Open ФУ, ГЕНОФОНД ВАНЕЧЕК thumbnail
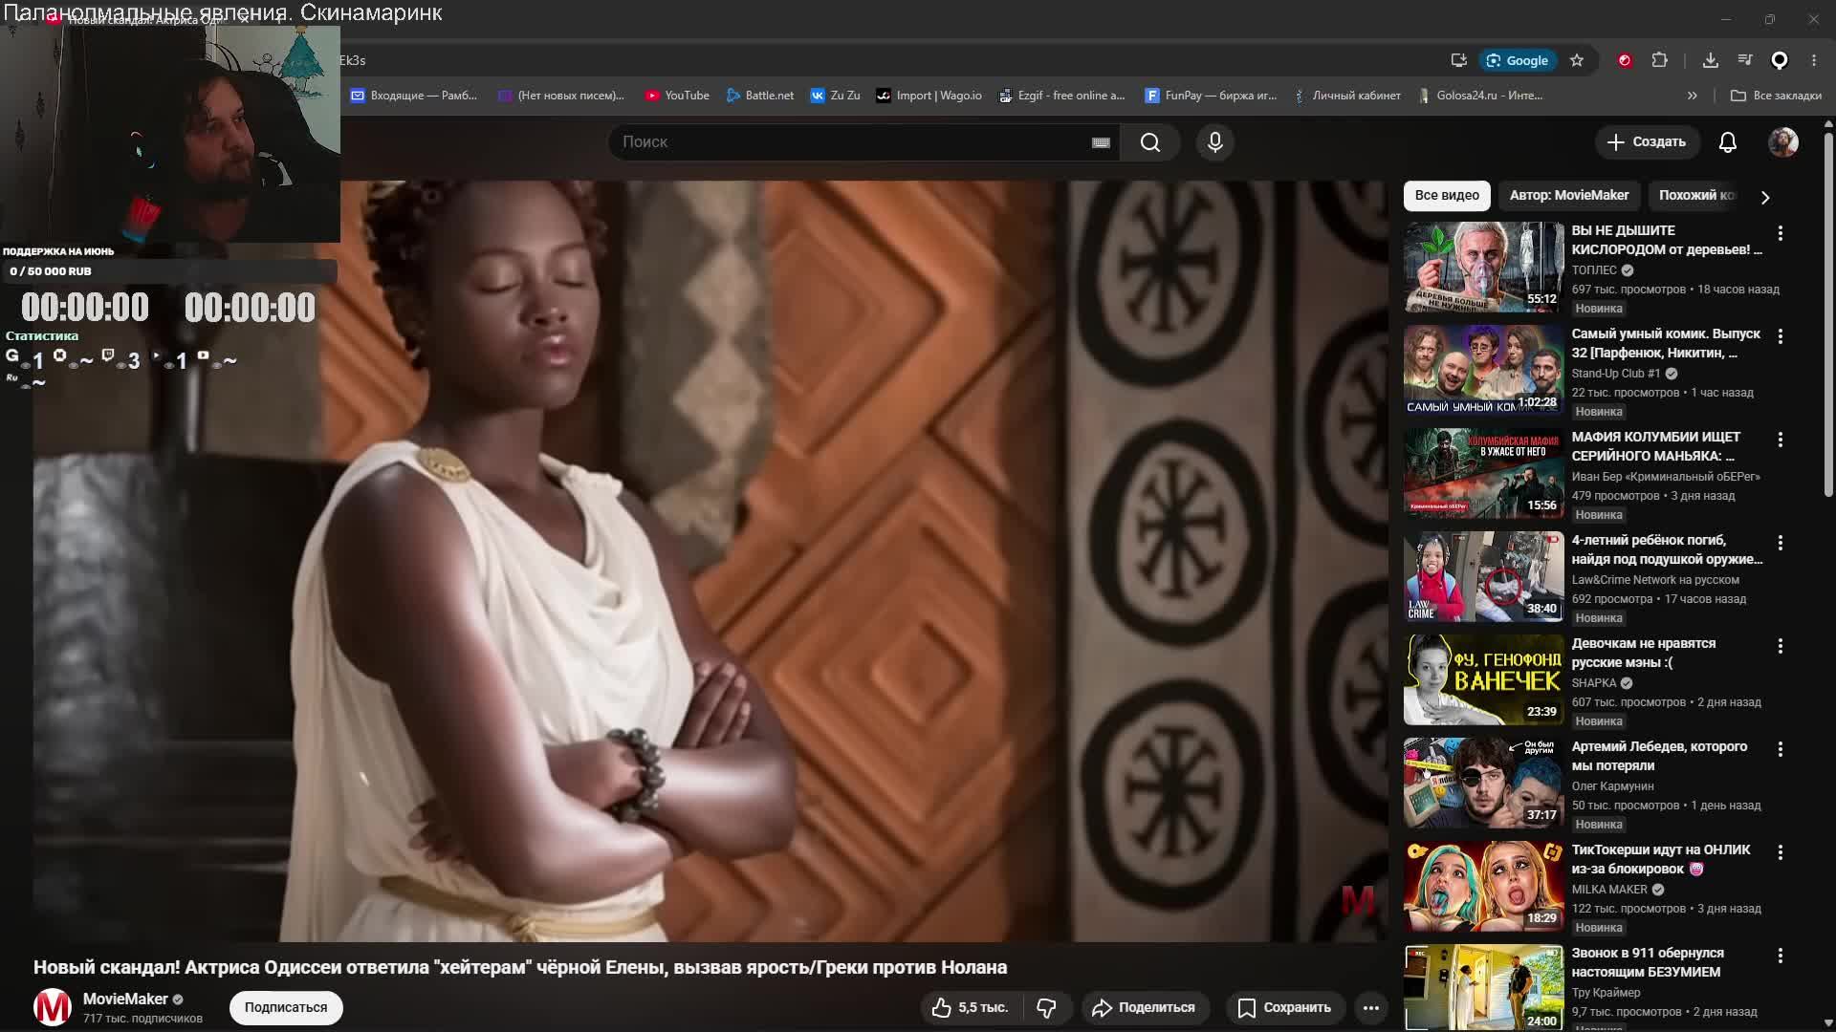 (1484, 680)
